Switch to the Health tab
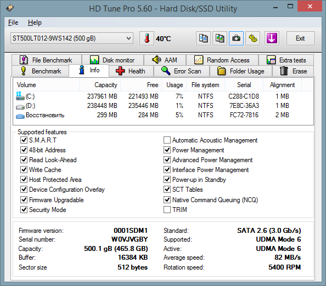This screenshot has width=326, height=286. point(131,71)
